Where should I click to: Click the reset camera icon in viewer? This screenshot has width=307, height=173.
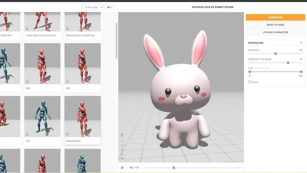[x=122, y=154]
